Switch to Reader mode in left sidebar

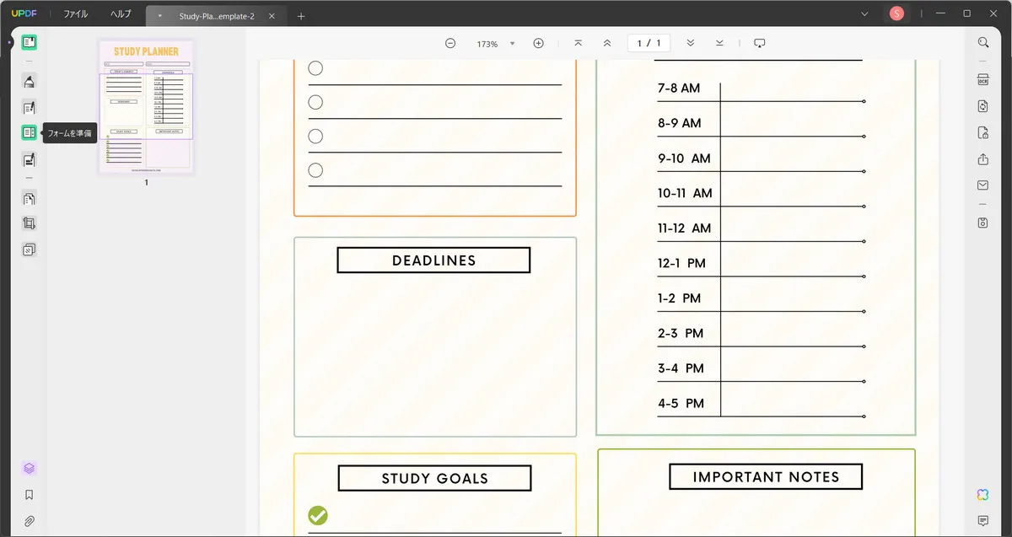[x=30, y=42]
